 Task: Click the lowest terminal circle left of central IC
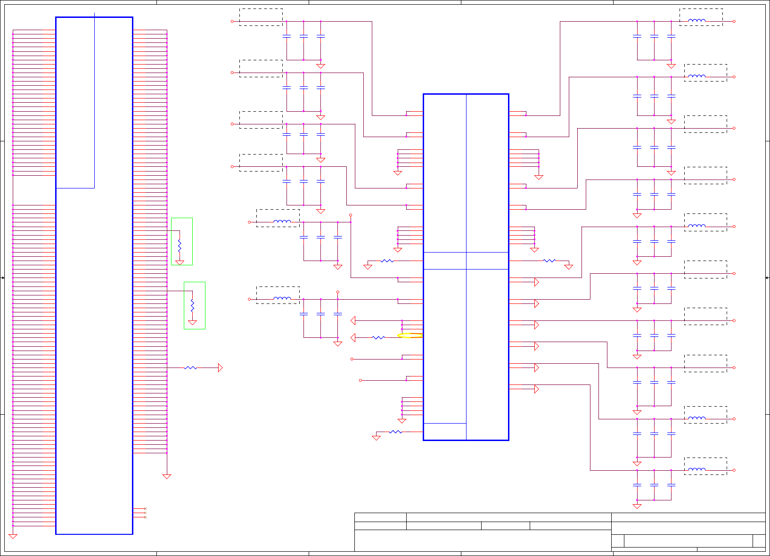[360, 380]
